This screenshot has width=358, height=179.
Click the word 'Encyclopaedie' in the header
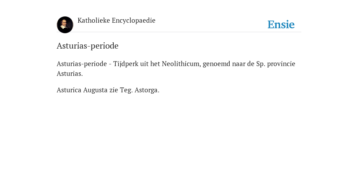pyautogui.click(x=134, y=20)
